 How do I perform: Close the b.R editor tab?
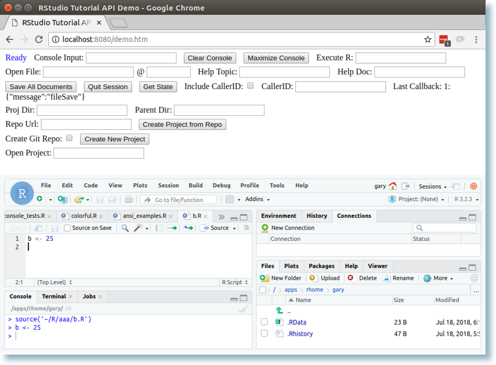click(206, 216)
